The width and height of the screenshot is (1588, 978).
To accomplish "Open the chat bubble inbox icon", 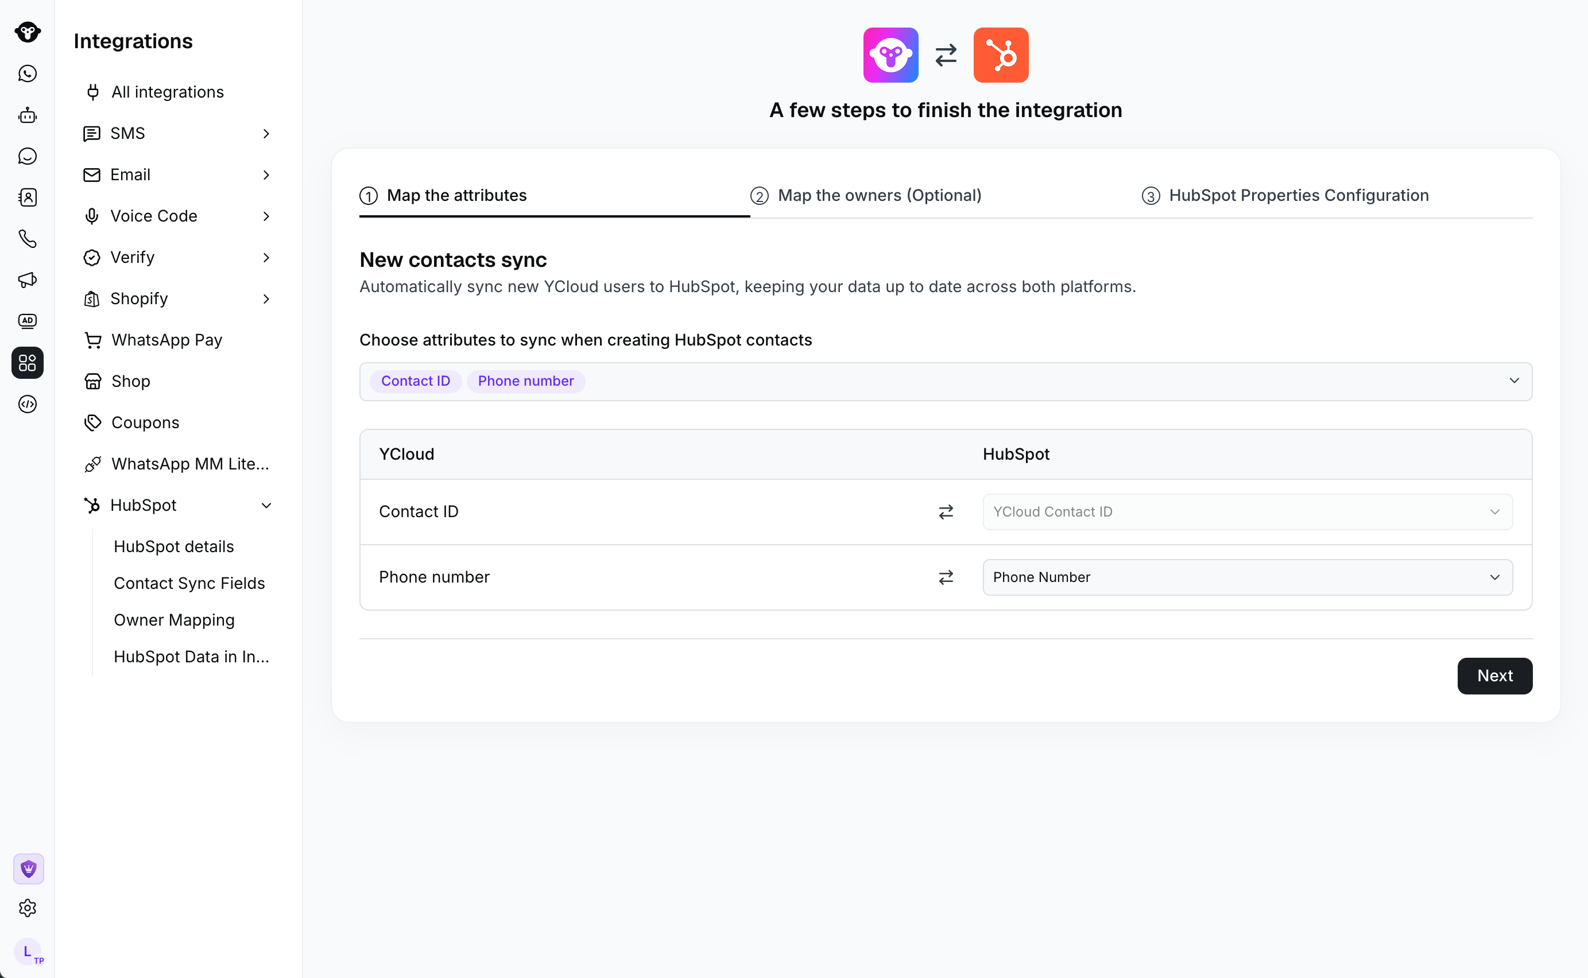I will [27, 157].
